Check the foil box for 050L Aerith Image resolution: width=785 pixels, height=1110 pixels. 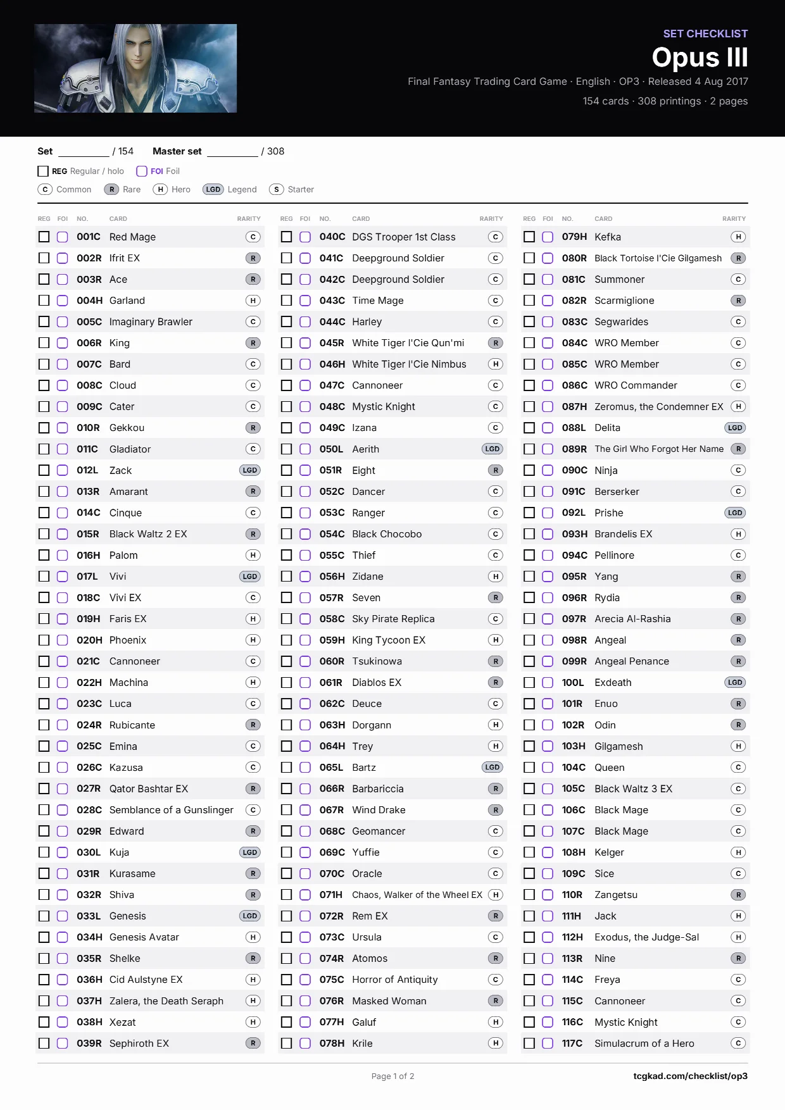point(305,449)
